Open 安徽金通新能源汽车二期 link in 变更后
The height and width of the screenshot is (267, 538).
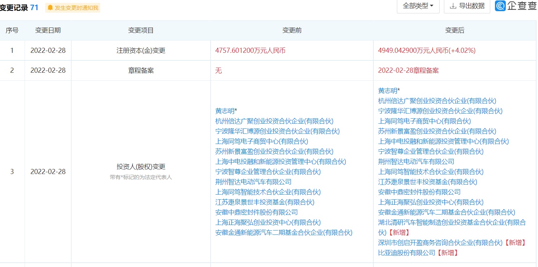[446, 212]
